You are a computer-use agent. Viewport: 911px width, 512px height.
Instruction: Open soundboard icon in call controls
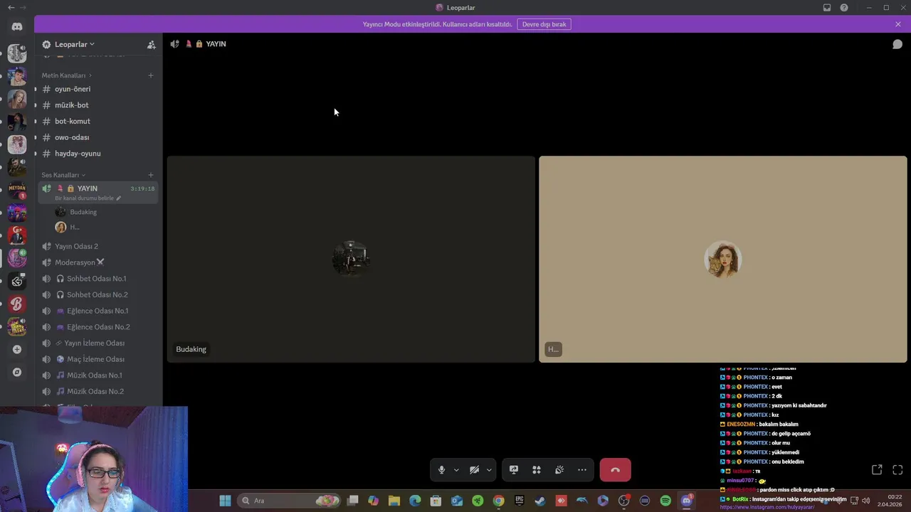click(559, 470)
